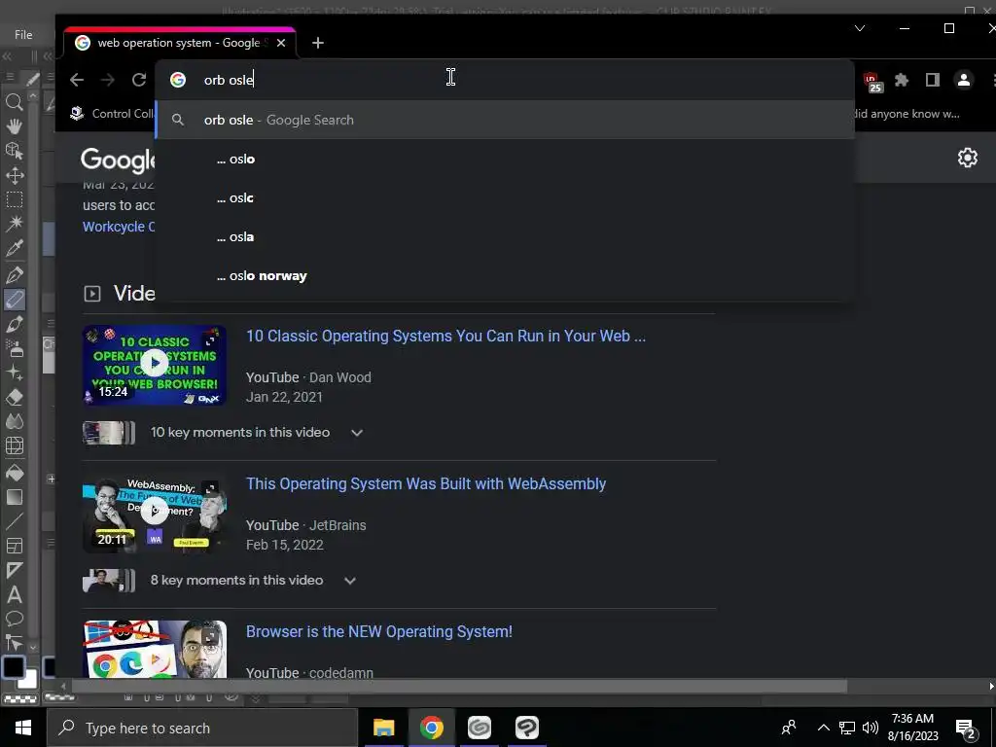Open 'This Operating System Was Built with WebAssembly'
996x747 pixels.
point(426,484)
